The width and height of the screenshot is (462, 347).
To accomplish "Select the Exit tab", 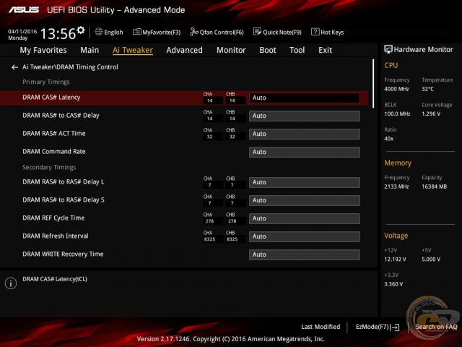I will [325, 50].
